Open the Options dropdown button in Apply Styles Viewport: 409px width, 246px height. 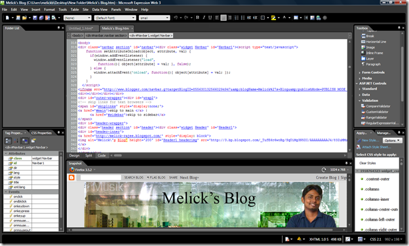(393, 141)
